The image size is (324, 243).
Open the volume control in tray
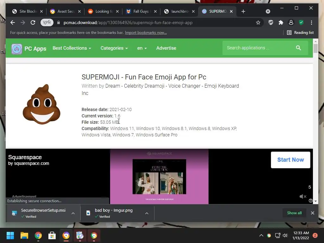(x=285, y=235)
